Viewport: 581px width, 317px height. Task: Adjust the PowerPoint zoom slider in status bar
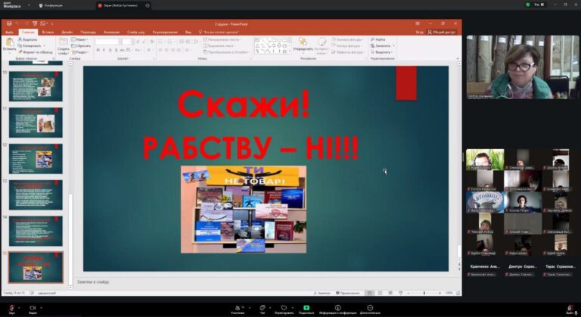(424, 293)
